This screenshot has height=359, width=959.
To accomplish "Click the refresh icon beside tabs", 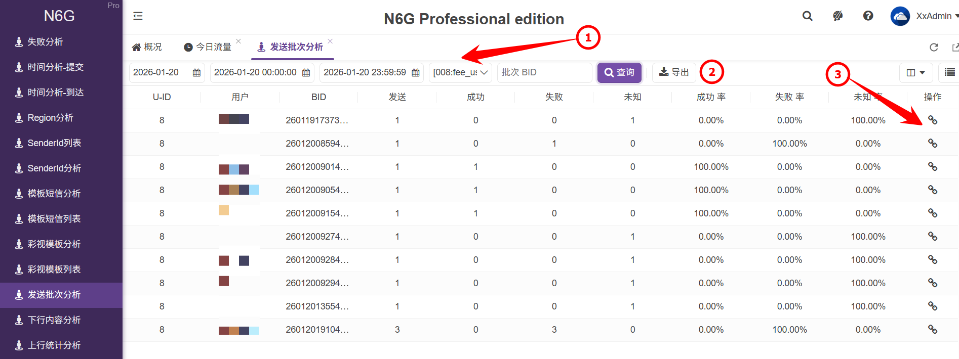I will click(x=934, y=47).
